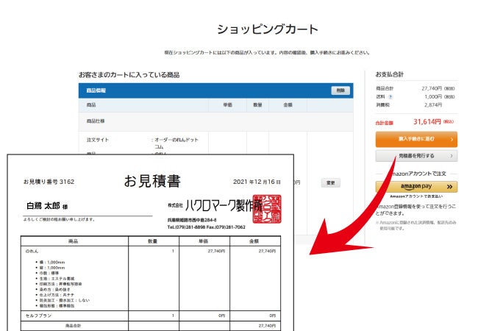Click the 商品合計 row at estimate bottom

151,326
